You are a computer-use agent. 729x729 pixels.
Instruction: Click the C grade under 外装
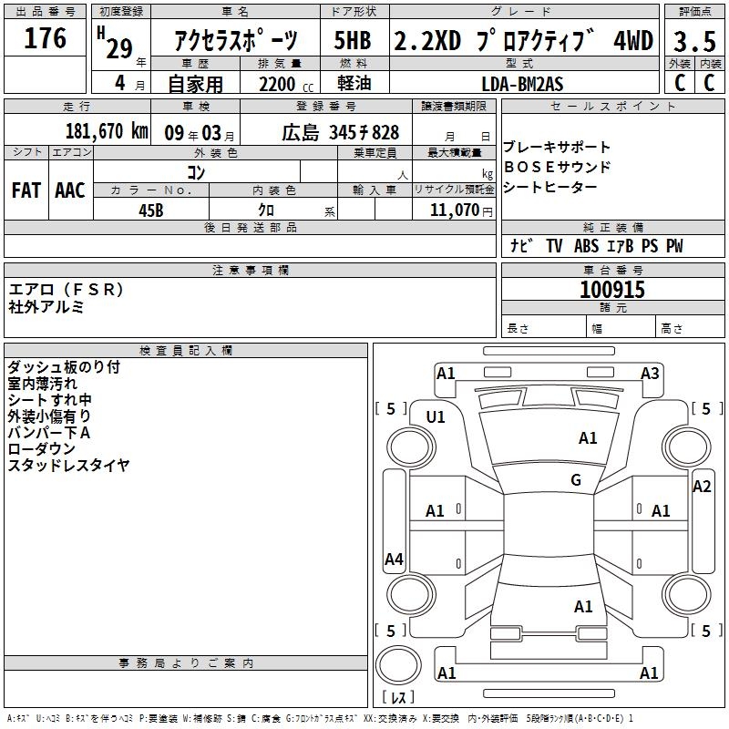coord(680,83)
